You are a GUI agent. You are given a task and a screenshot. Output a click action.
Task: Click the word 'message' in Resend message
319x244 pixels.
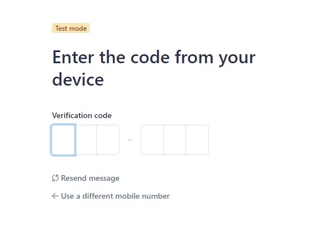coord(104,179)
